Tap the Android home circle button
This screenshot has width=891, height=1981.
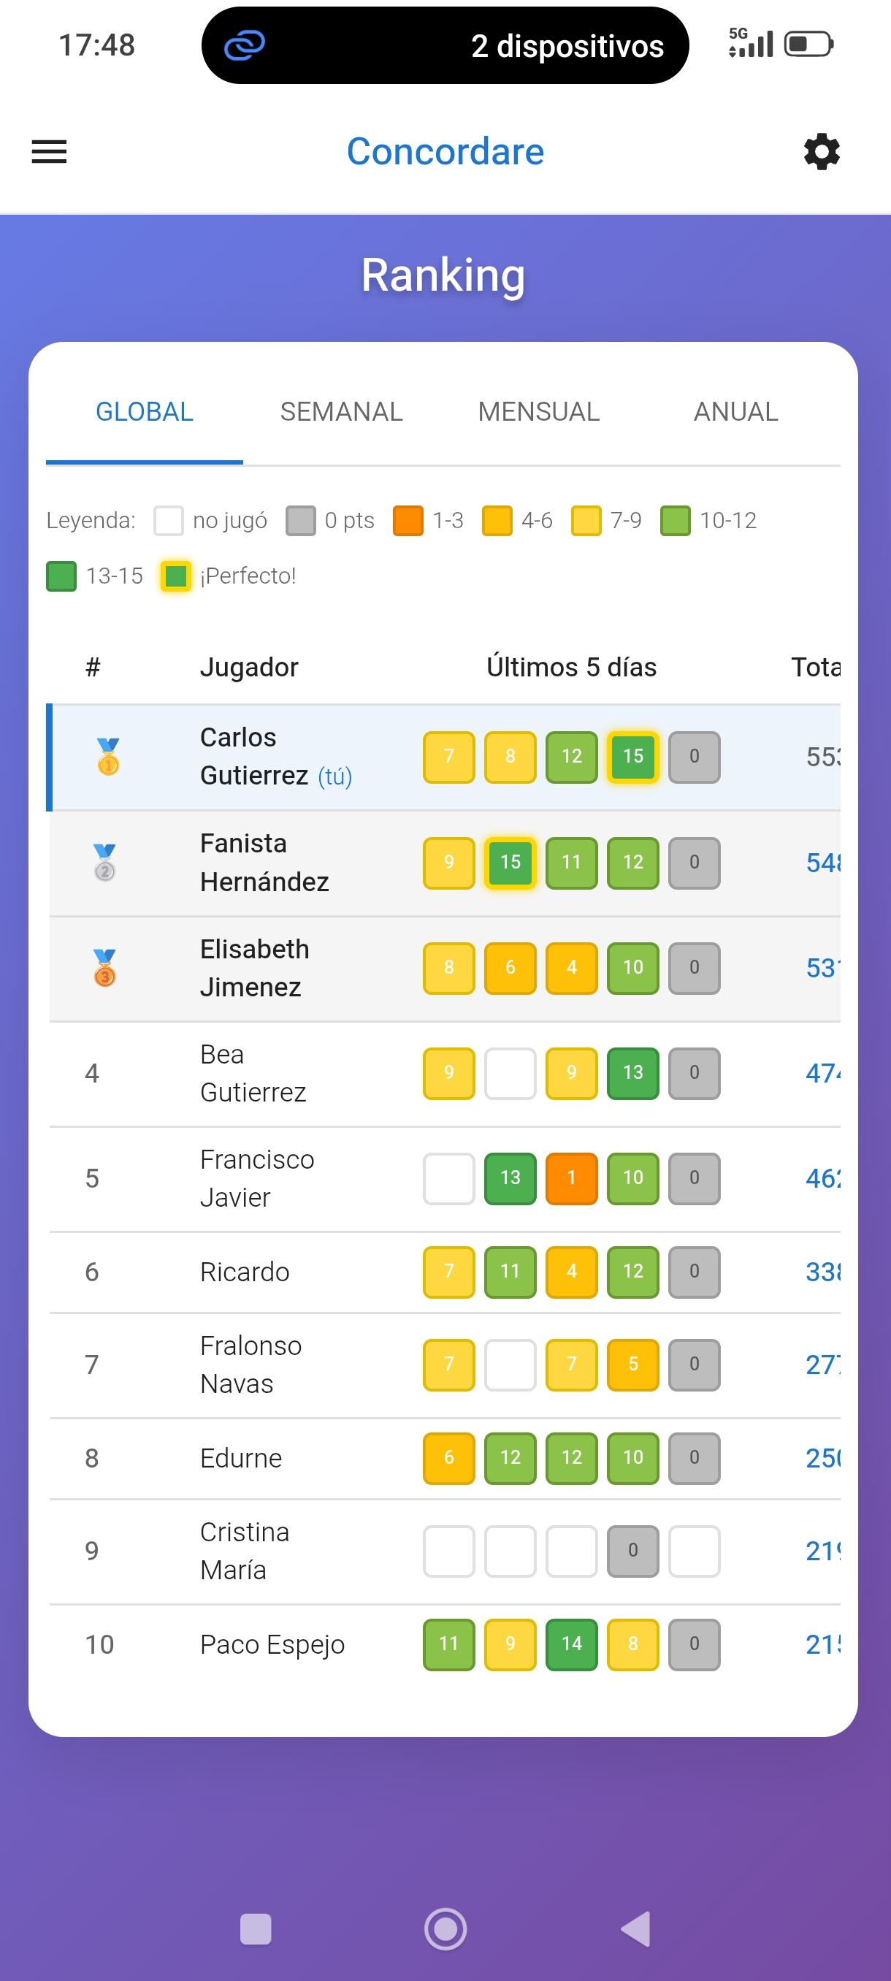pos(446,1928)
